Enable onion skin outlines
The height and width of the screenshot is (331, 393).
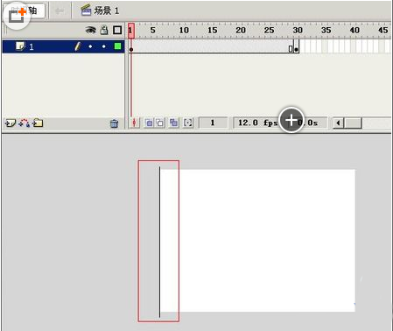coord(160,123)
